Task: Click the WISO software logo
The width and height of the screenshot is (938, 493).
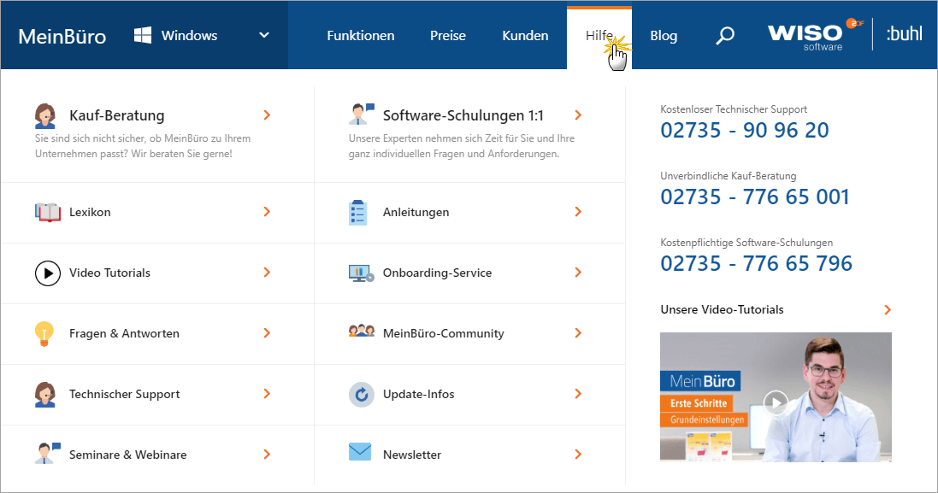Action: 816,35
